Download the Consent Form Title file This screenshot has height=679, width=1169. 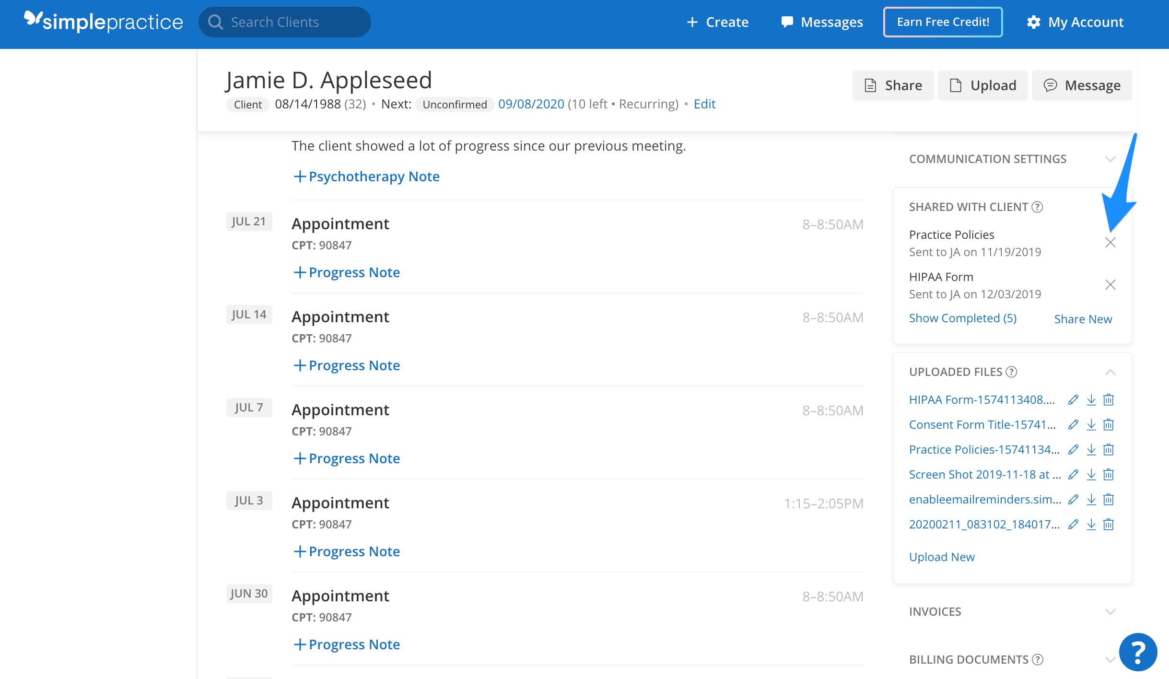click(x=1091, y=424)
